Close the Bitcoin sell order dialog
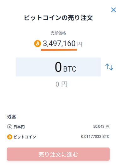The image size is (122, 165). (x=113, y=10)
